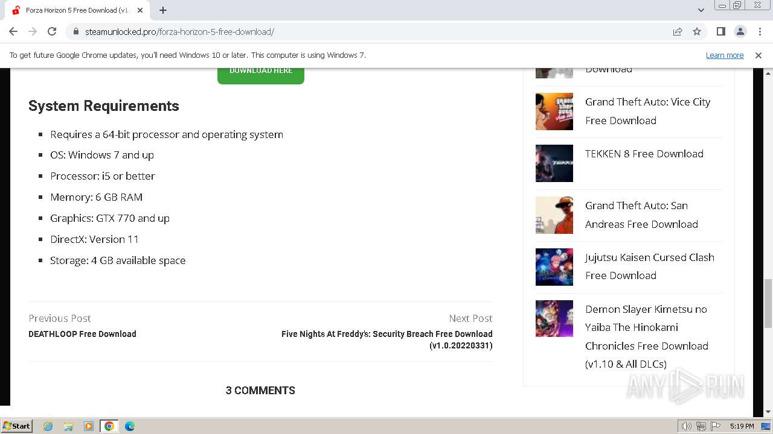View site information via the padlock icon
The height and width of the screenshot is (434, 773).
point(75,31)
